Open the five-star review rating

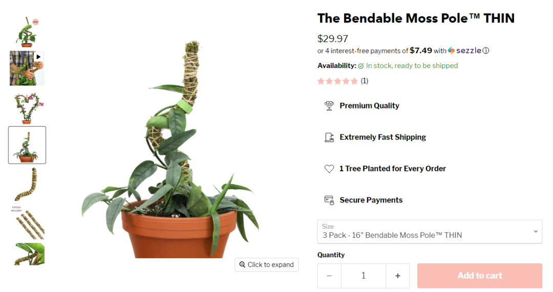coord(338,81)
